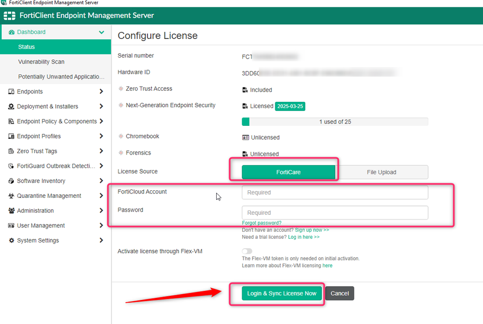Click Log in here trial link
Viewport: 483px width, 324px height.
pyautogui.click(x=304, y=237)
